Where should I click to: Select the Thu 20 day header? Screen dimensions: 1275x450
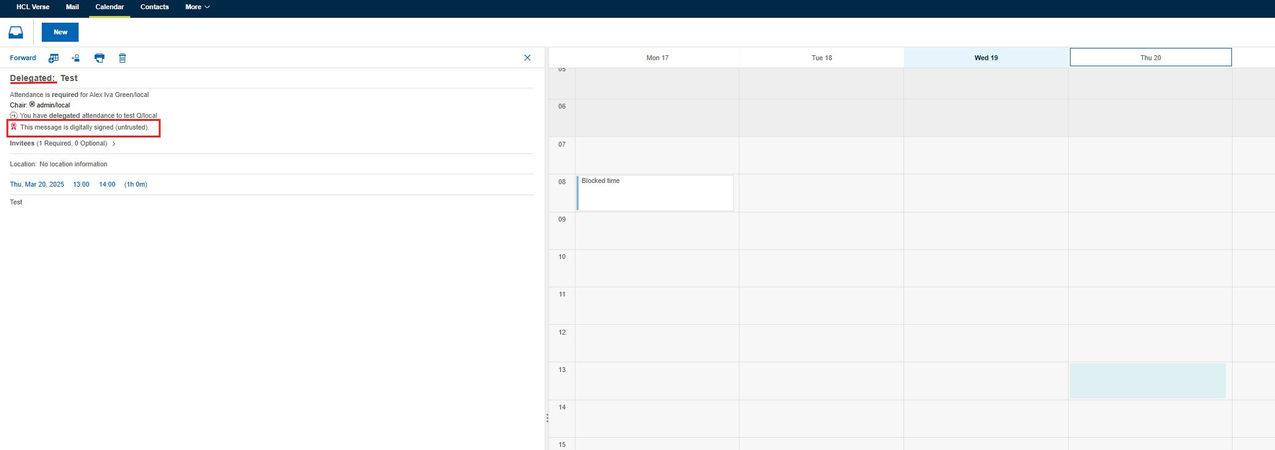pyautogui.click(x=1150, y=58)
